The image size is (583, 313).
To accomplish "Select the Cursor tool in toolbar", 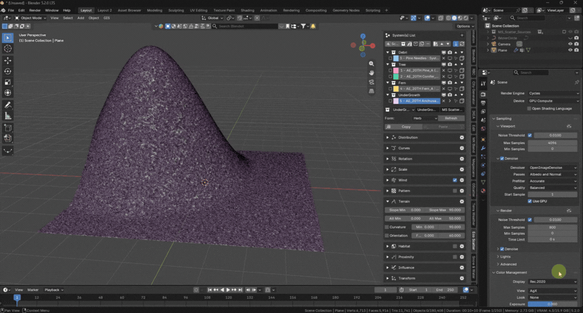I will (8, 49).
